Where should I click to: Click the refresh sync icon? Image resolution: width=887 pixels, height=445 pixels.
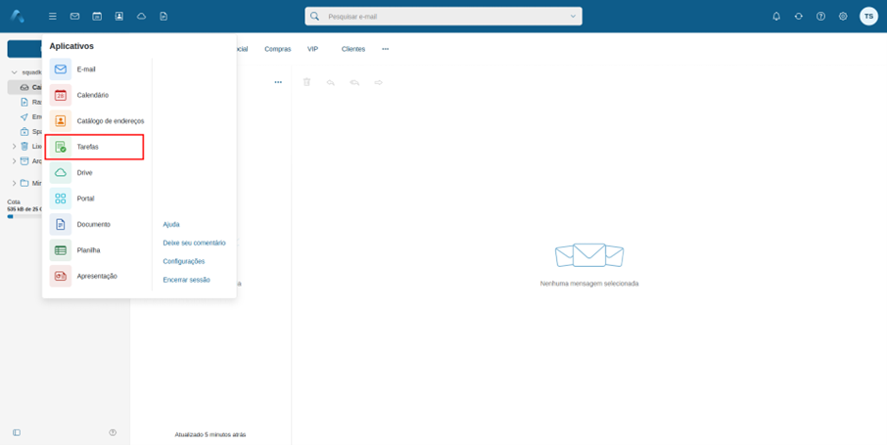point(798,17)
